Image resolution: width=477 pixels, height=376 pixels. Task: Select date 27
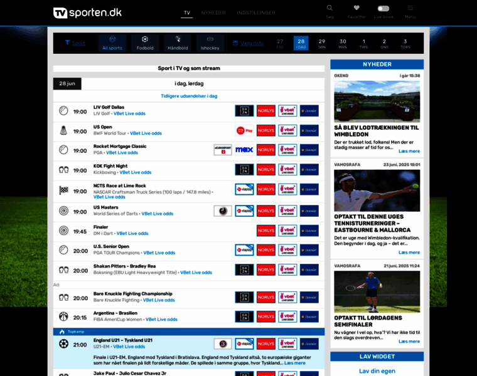[280, 43]
